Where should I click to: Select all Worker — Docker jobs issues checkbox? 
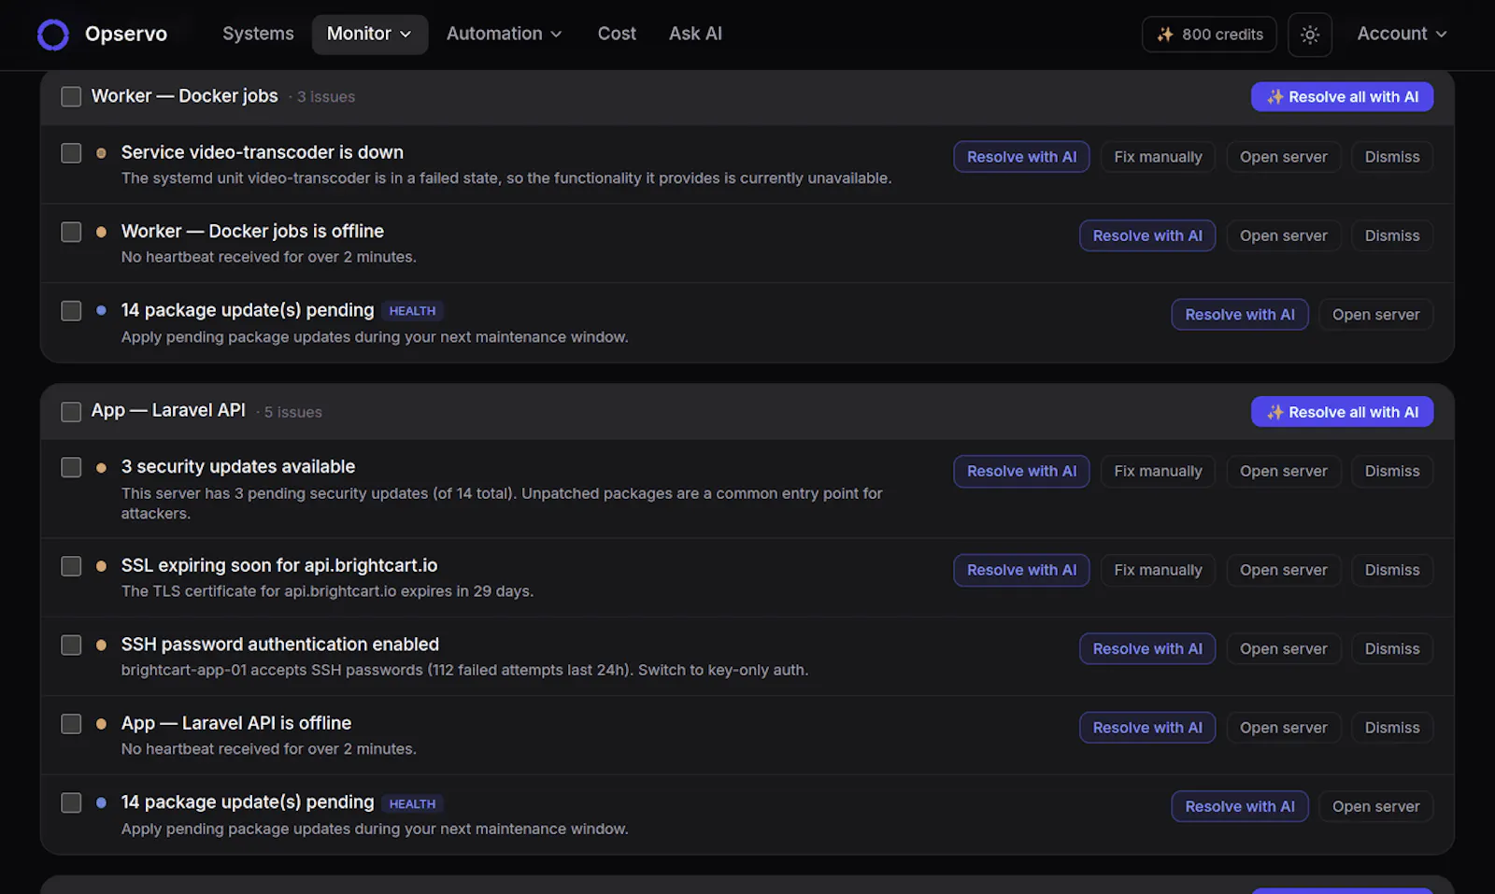[71, 96]
